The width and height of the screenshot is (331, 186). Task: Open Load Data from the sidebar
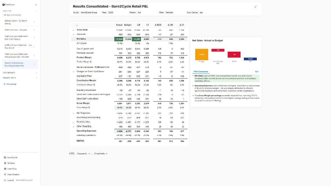click(x=5, y=169)
